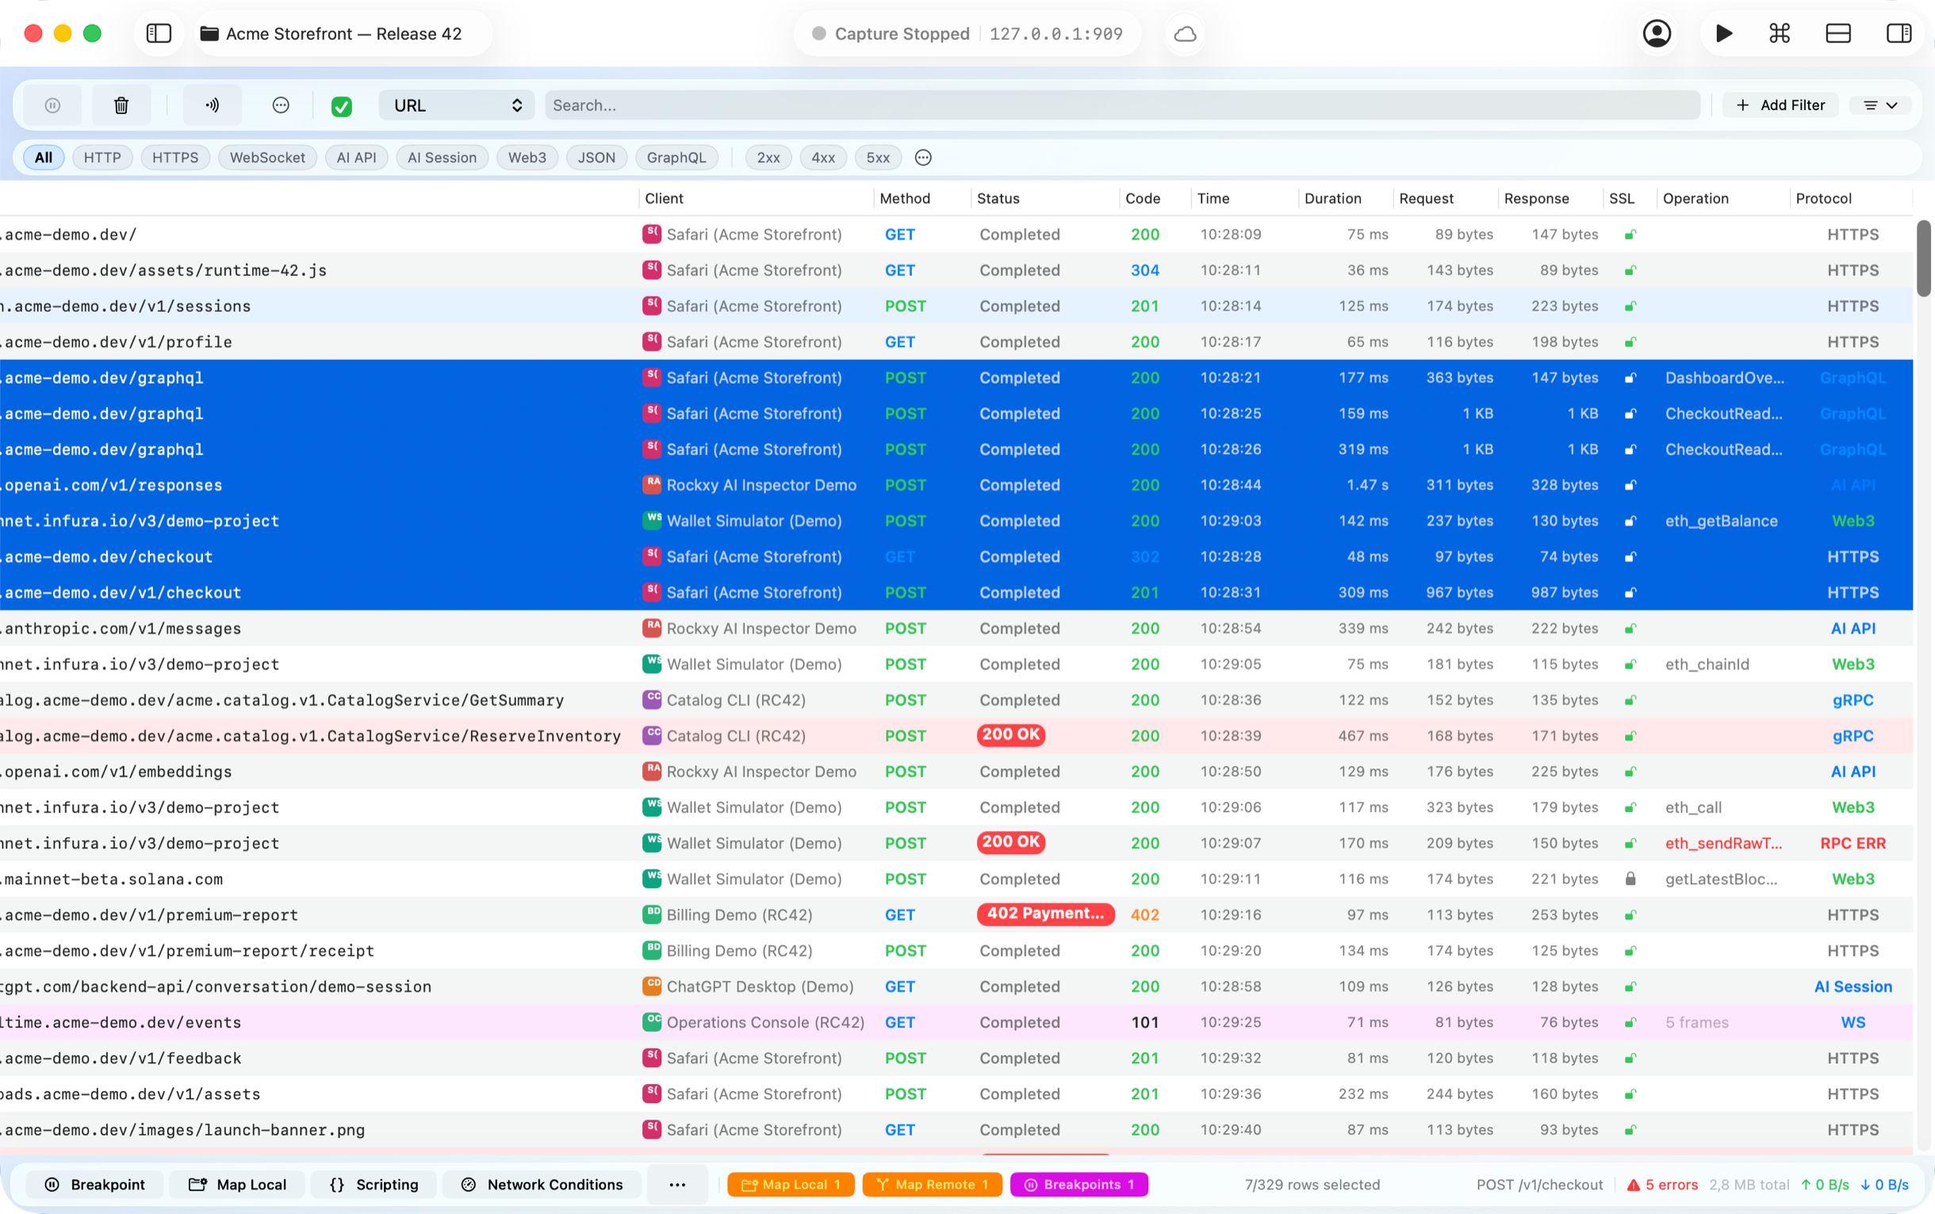1935x1214 pixels.
Task: Open the user account icon
Action: tap(1657, 34)
